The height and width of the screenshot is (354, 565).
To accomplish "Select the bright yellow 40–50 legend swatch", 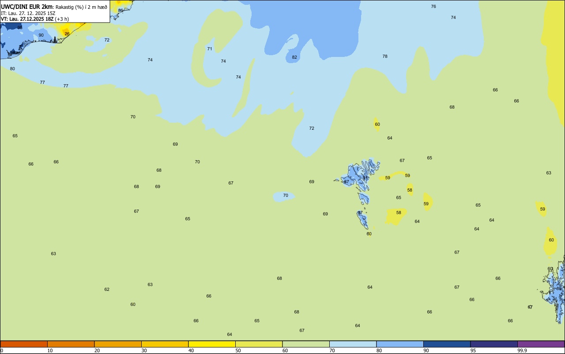I will pyautogui.click(x=212, y=344).
